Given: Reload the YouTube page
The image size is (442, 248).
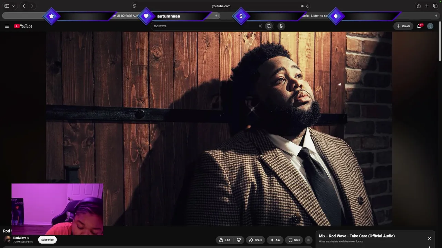Looking at the screenshot, I should (x=308, y=6).
